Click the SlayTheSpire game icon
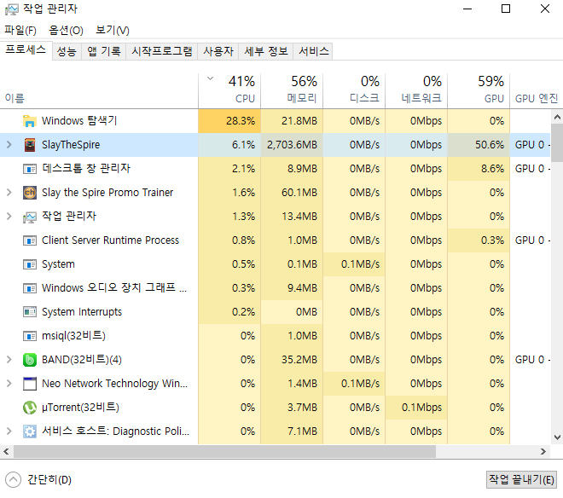This screenshot has height=498, width=563. pyautogui.click(x=30, y=145)
